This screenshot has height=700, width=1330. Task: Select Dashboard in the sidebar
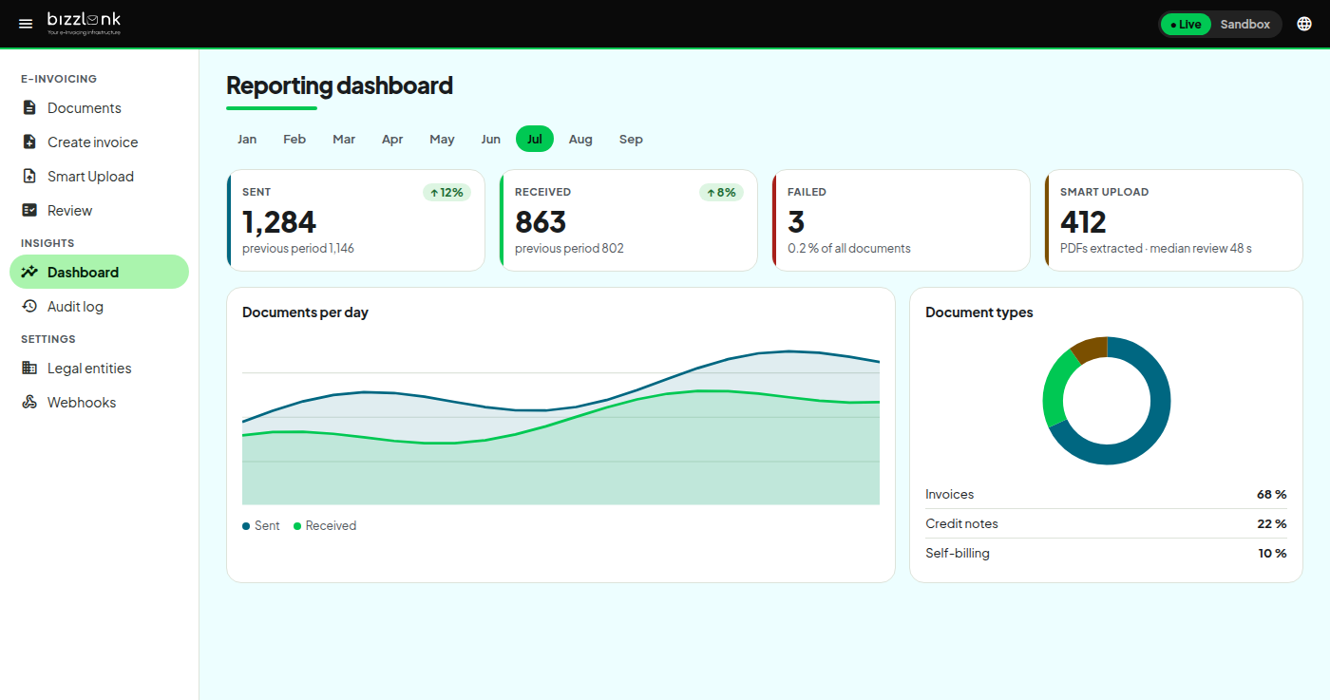pos(100,272)
